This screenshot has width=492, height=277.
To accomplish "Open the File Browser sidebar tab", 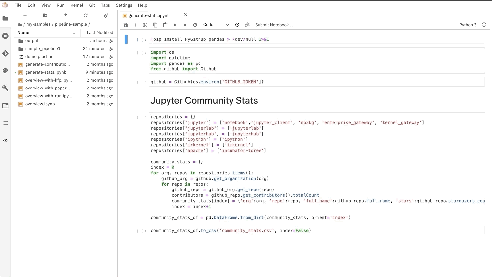I will (x=5, y=18).
